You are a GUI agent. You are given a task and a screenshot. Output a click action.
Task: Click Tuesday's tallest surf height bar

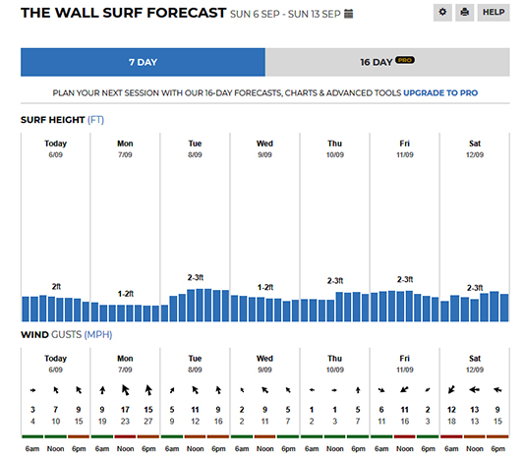point(200,305)
